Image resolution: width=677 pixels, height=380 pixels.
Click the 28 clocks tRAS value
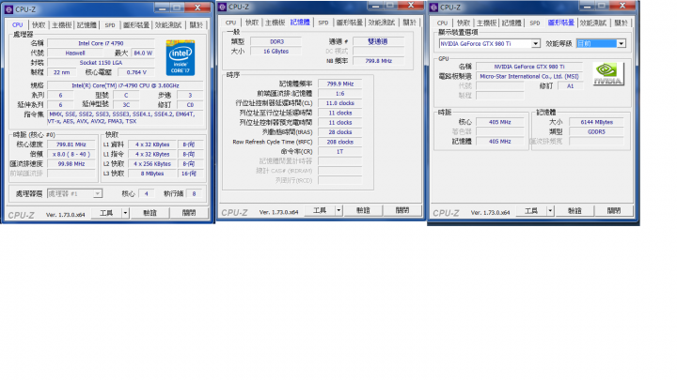(340, 132)
